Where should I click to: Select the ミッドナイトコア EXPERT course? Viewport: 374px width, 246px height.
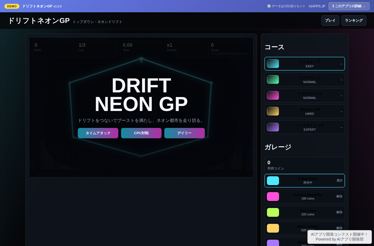(x=305, y=127)
